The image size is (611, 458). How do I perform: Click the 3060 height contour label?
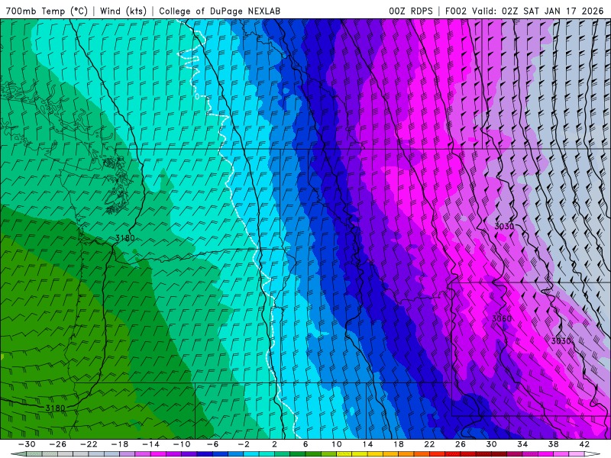[502, 318]
